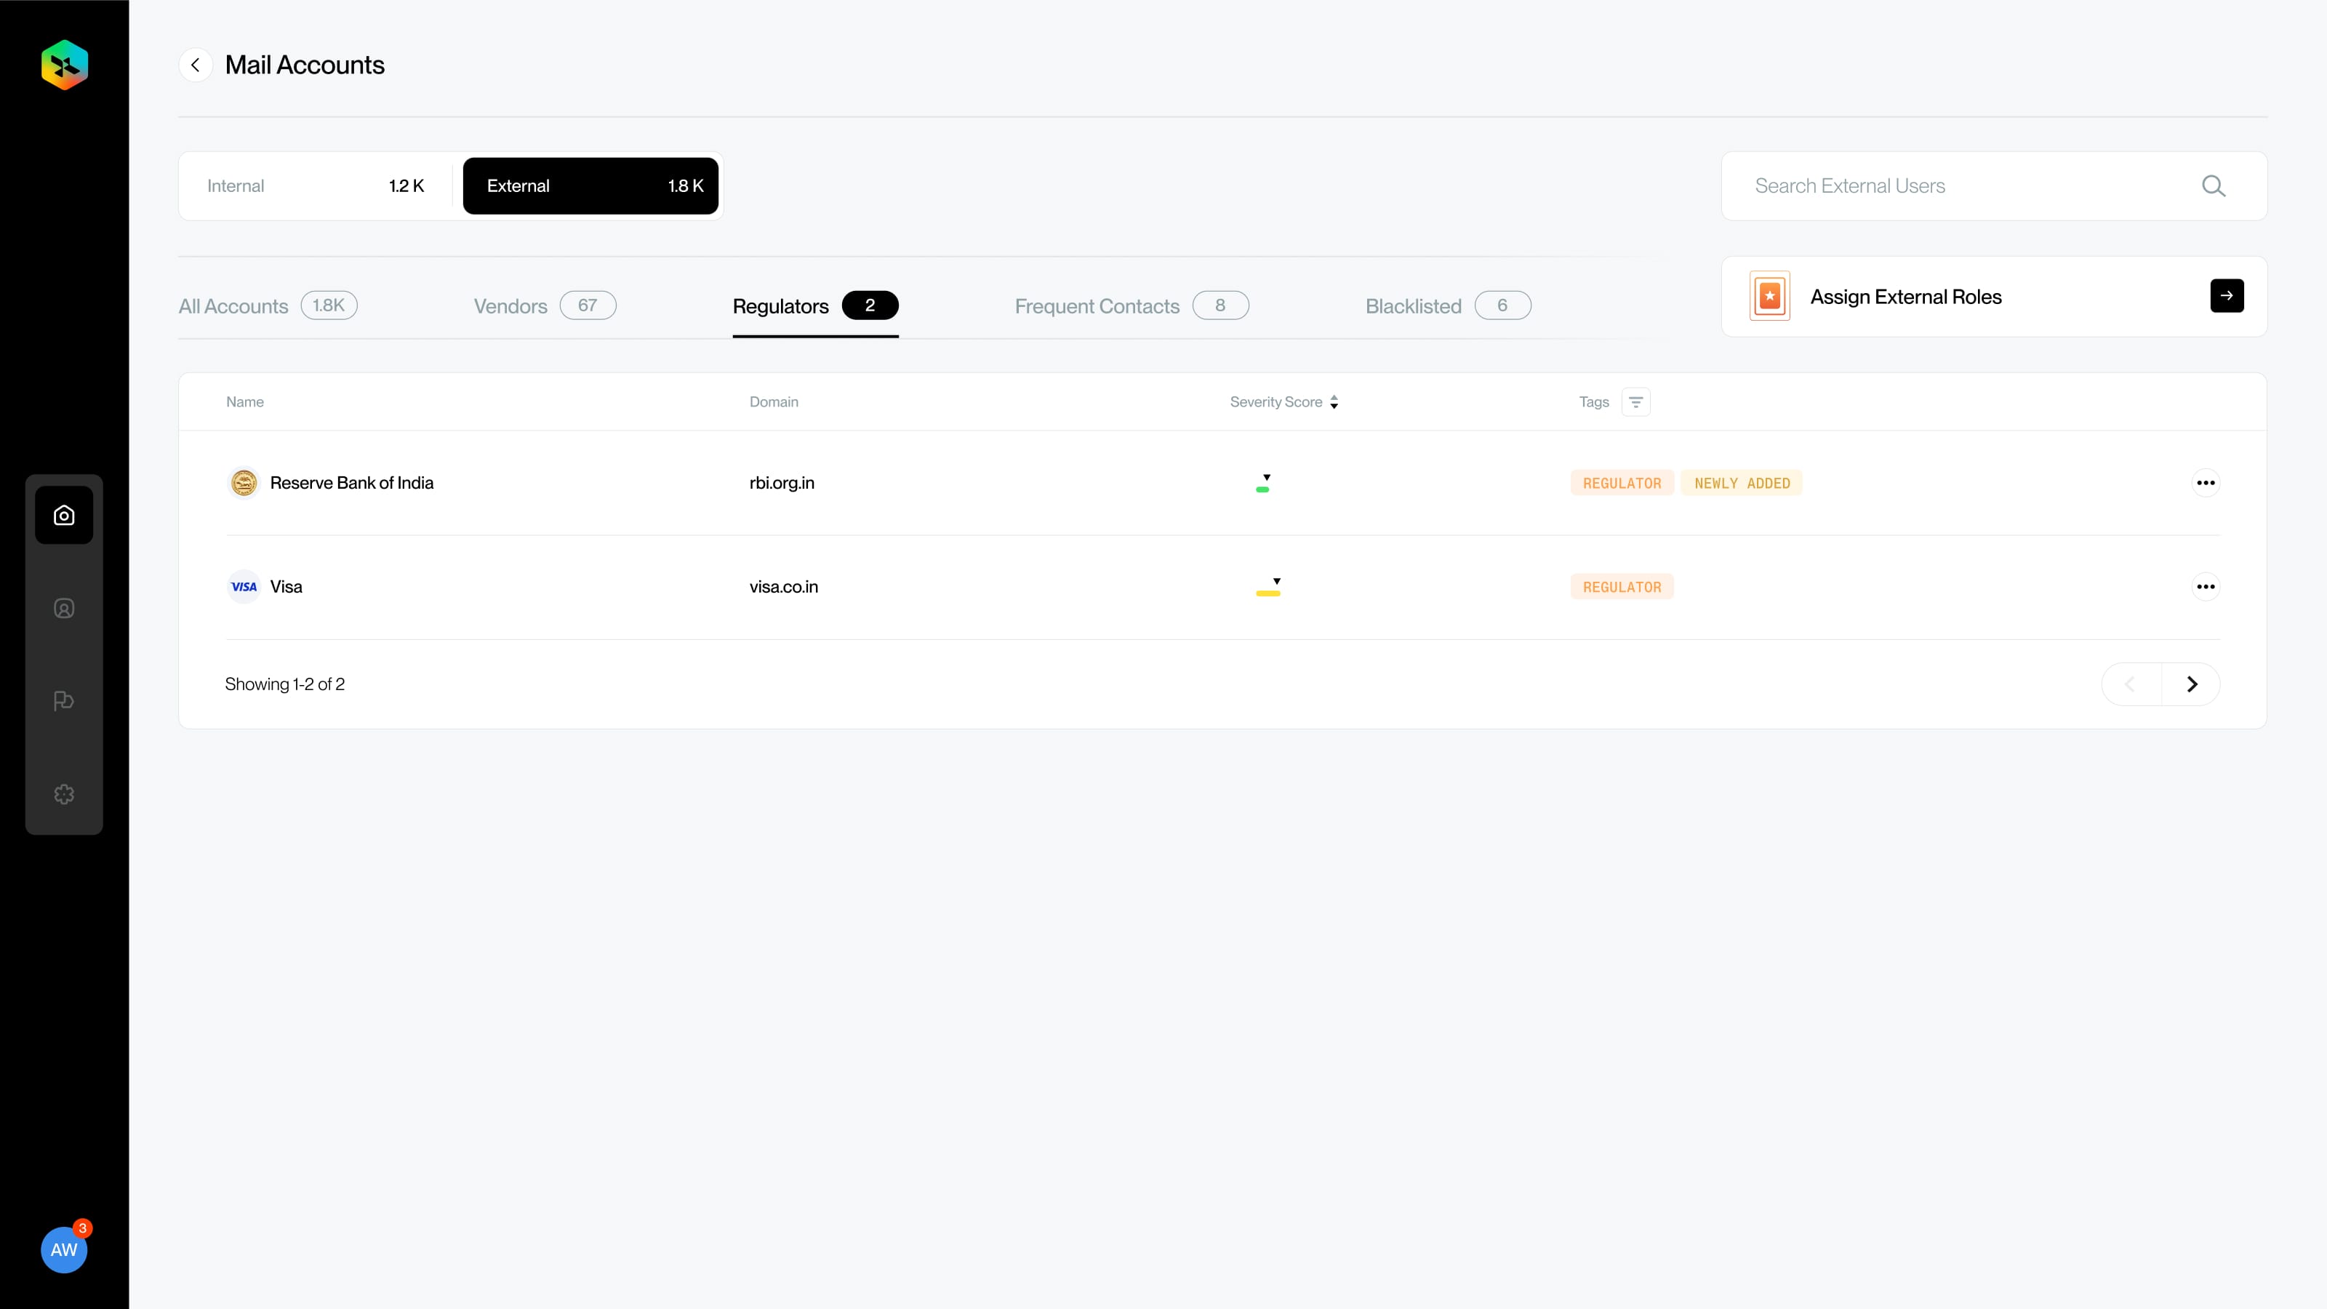Go to the next page of results
This screenshot has height=1309, width=2327.
[x=2192, y=684]
